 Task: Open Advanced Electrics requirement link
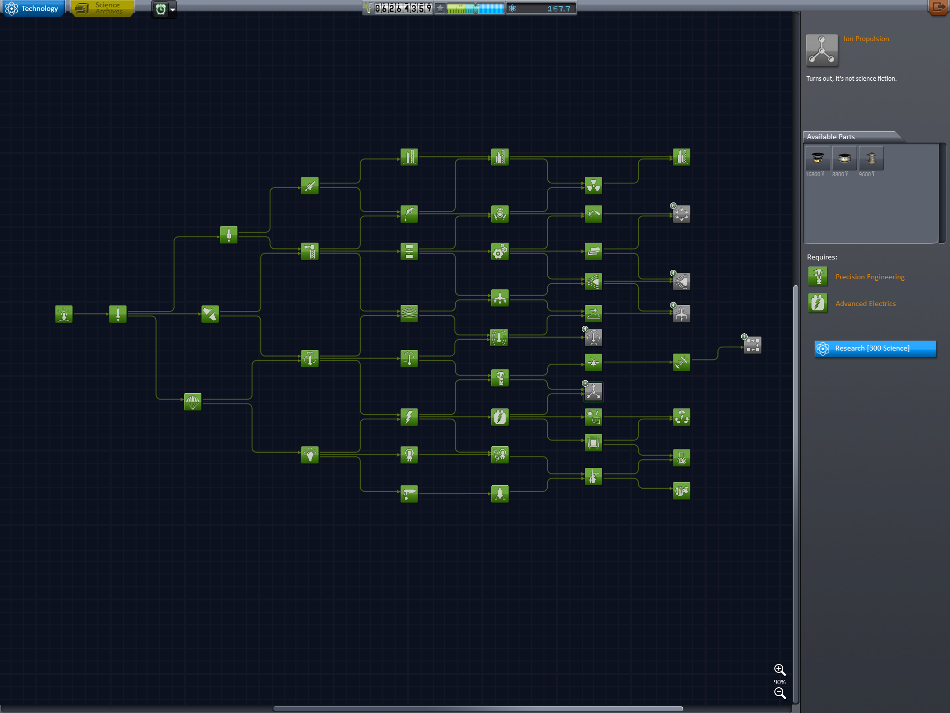point(865,304)
